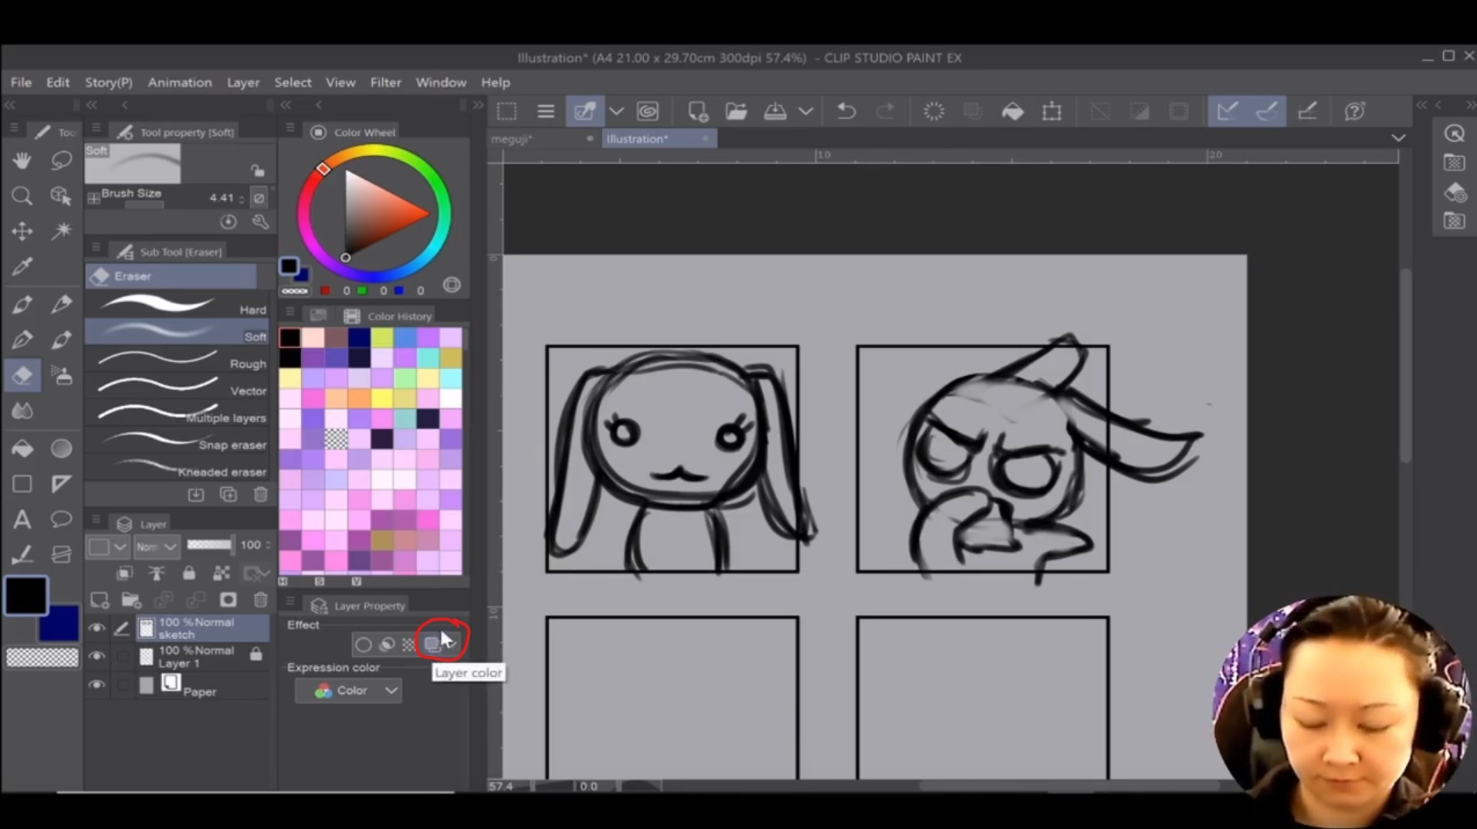Click the Brush Size value field
This screenshot has height=829, width=1477.
tap(222, 198)
